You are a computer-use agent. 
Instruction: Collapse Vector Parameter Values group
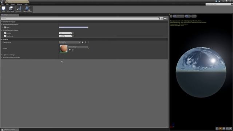pyautogui.click(x=2, y=24)
